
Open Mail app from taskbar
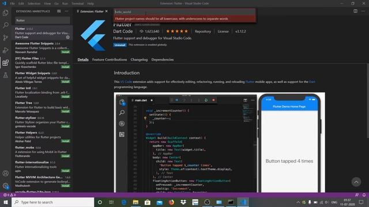point(159,202)
